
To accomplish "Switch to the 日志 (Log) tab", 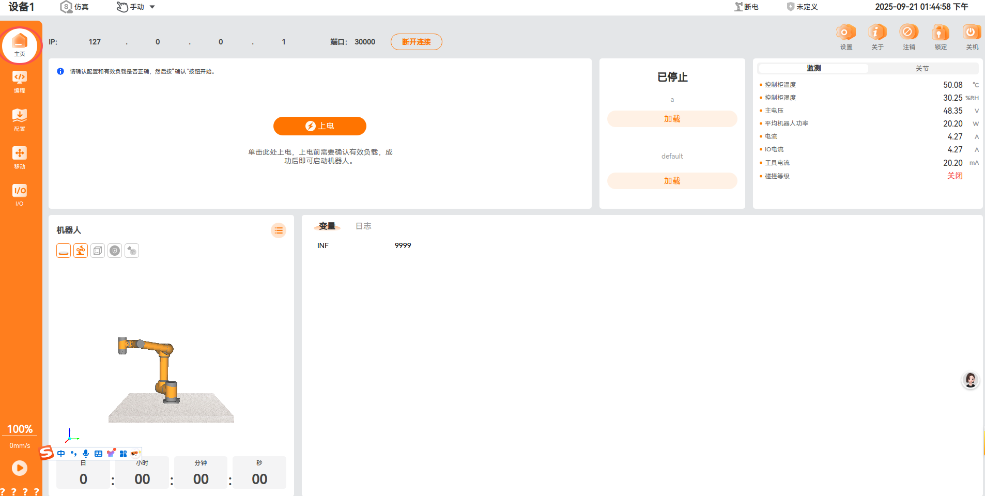I will [363, 226].
